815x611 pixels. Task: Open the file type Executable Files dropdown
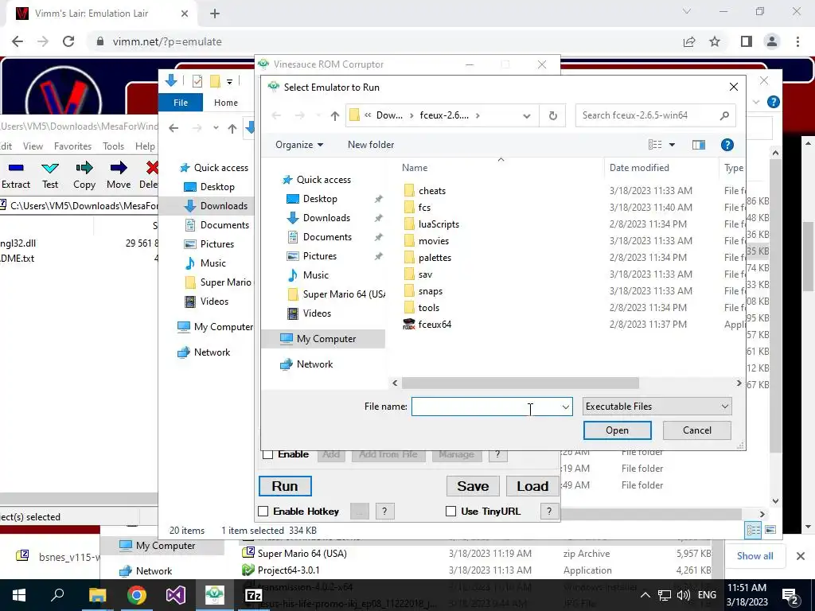coord(657,407)
